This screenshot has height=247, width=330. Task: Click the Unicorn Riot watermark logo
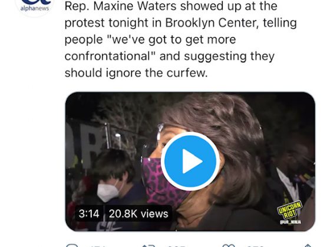click(289, 211)
